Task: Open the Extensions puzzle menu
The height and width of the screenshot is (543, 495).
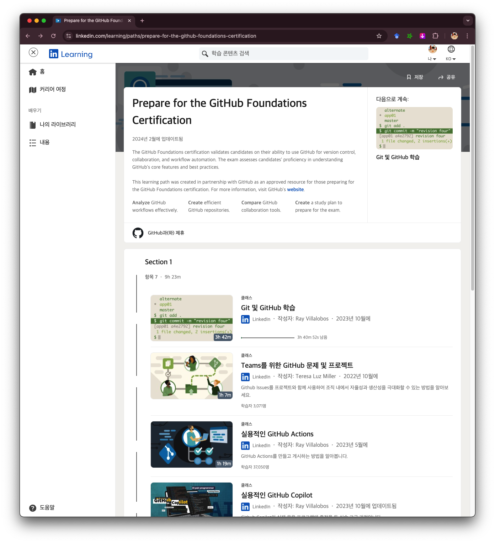Action: (435, 36)
